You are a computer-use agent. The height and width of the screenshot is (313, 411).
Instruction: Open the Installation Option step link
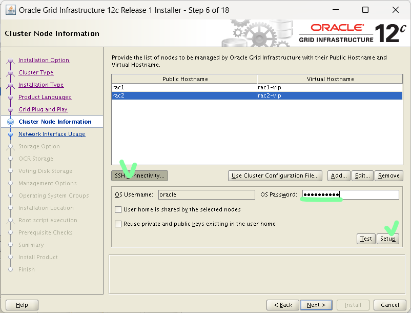(x=44, y=60)
